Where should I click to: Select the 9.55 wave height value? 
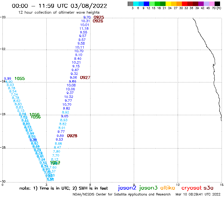pos(84,32)
